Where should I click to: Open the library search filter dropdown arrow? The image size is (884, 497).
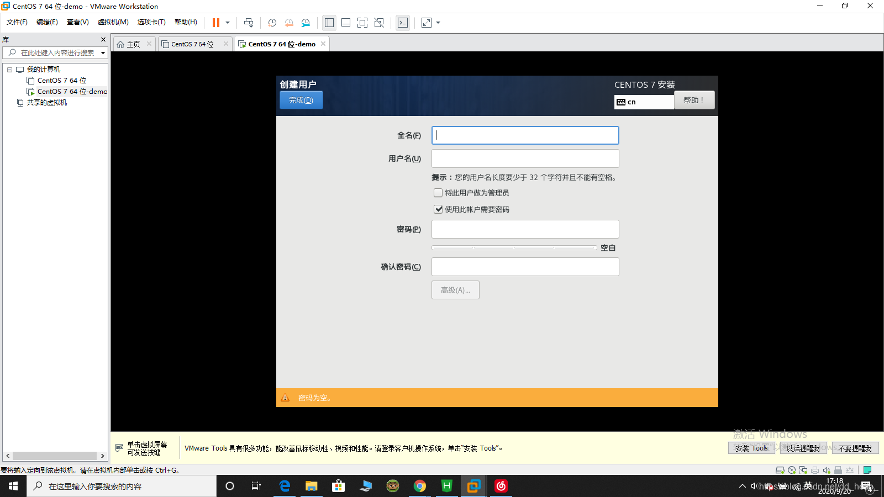pos(103,53)
